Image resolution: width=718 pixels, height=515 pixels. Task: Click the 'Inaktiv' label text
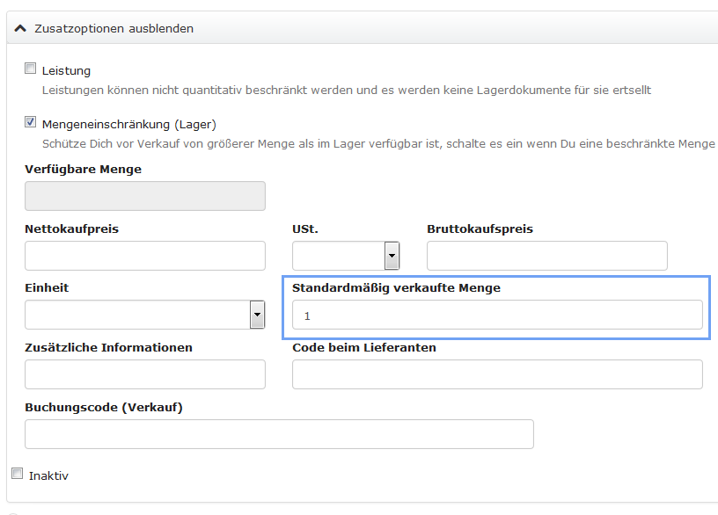pos(48,475)
